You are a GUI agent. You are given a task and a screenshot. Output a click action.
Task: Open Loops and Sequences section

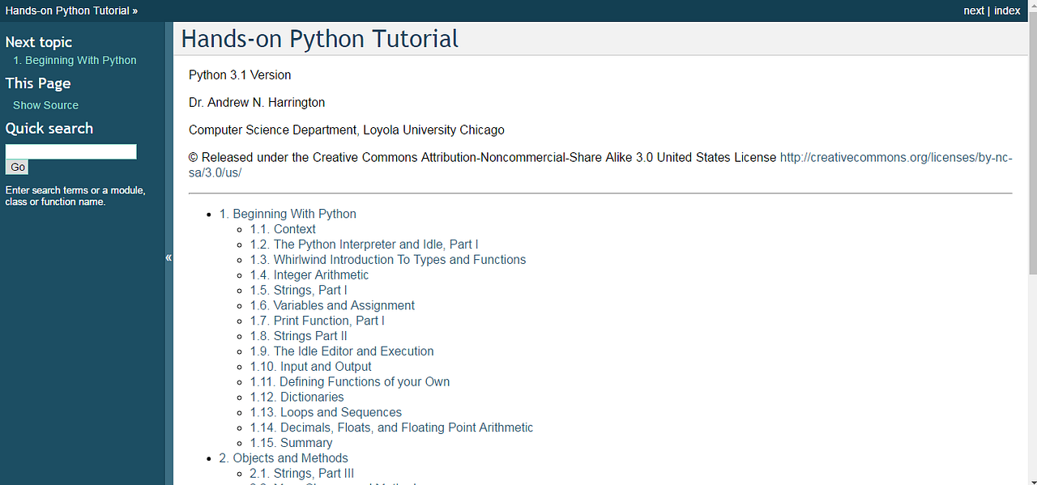coord(326,412)
